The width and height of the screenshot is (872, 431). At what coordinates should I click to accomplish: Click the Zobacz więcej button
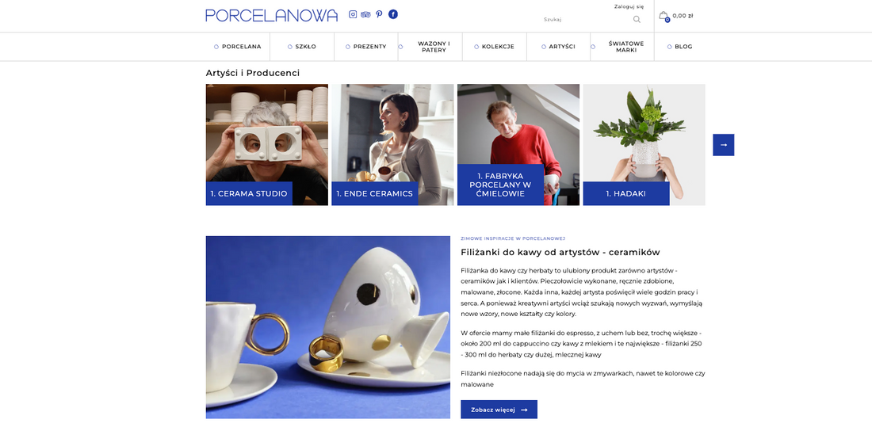coord(499,410)
